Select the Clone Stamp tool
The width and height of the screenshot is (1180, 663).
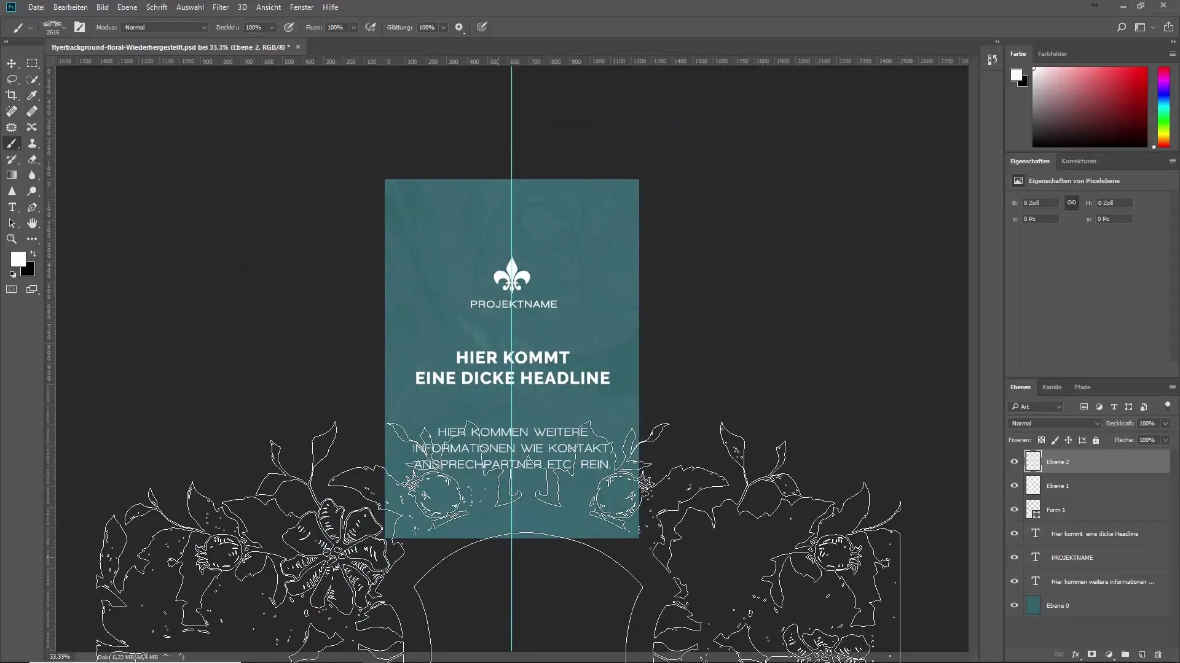click(32, 143)
